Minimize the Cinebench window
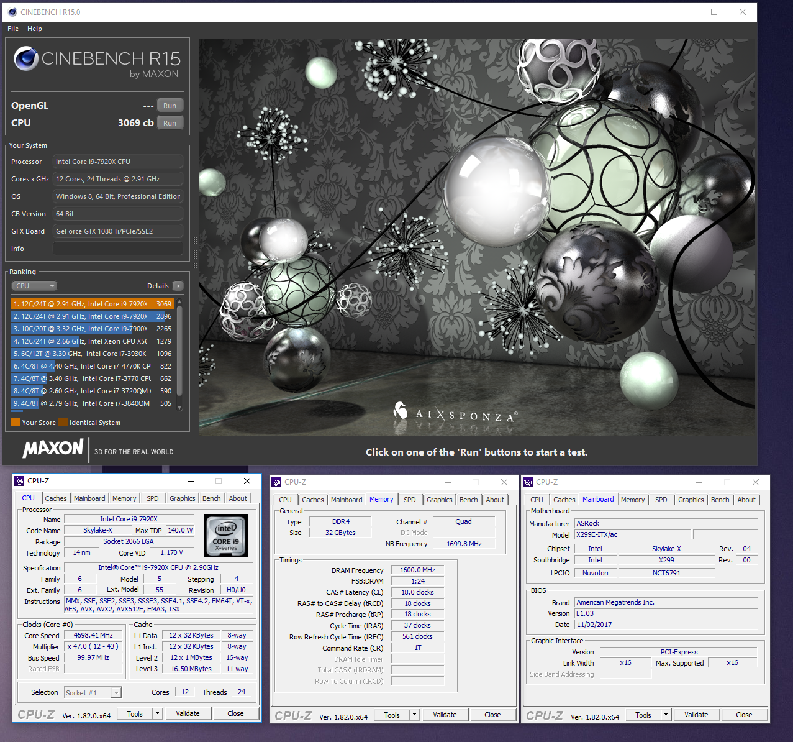 pos(686,12)
